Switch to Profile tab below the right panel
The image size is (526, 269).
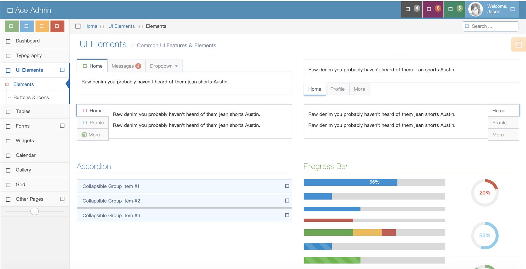338,89
